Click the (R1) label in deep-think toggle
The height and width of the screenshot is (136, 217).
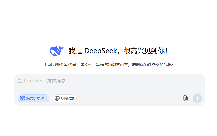(x=44, y=98)
